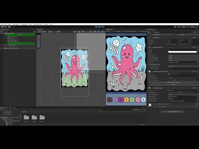This screenshot has width=199, height=149.
Task: Click the Pause button in Unity toolbar
Action: [99, 27]
